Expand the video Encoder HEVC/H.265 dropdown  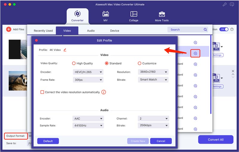(88, 72)
